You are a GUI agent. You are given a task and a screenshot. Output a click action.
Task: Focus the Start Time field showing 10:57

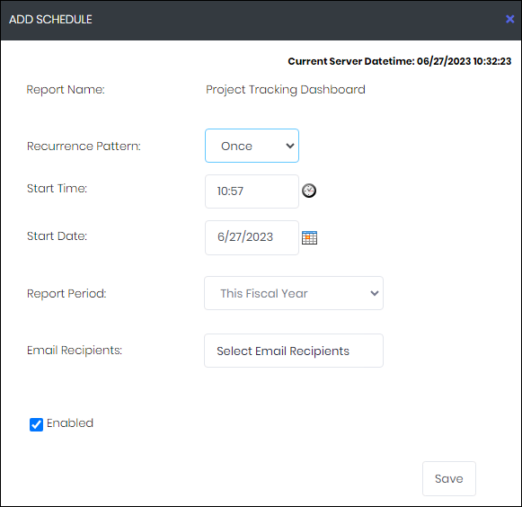252,191
